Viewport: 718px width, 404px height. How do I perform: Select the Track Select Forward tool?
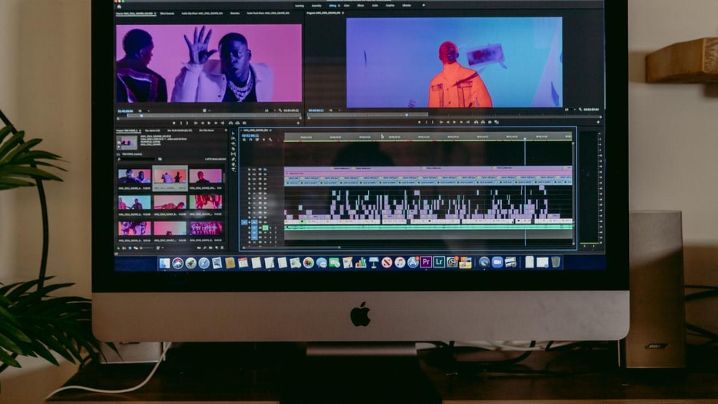[x=233, y=138]
